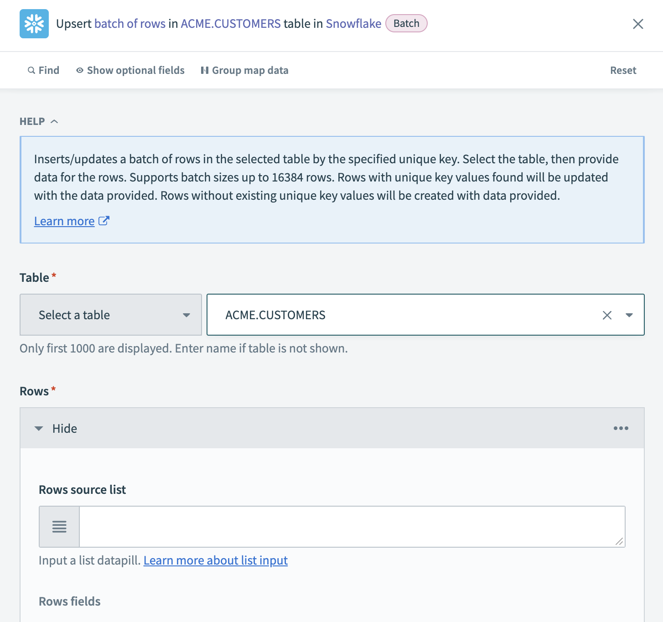Image resolution: width=663 pixels, height=622 pixels.
Task: Open the Rows three-dots options menu
Action: (x=621, y=428)
